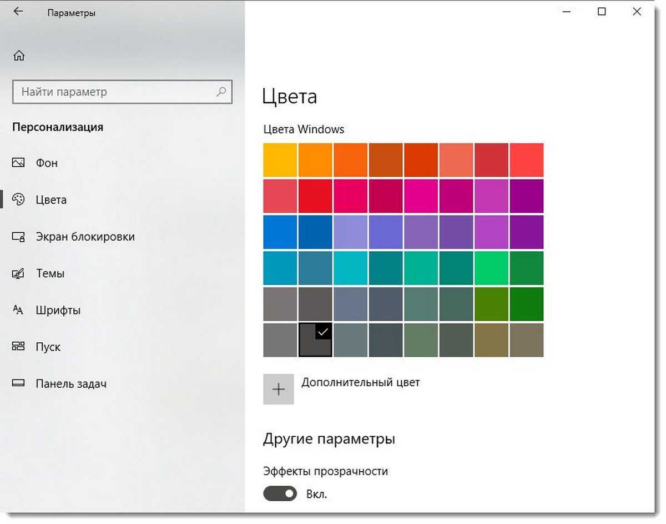Click the Темы brush icon

tap(18, 273)
